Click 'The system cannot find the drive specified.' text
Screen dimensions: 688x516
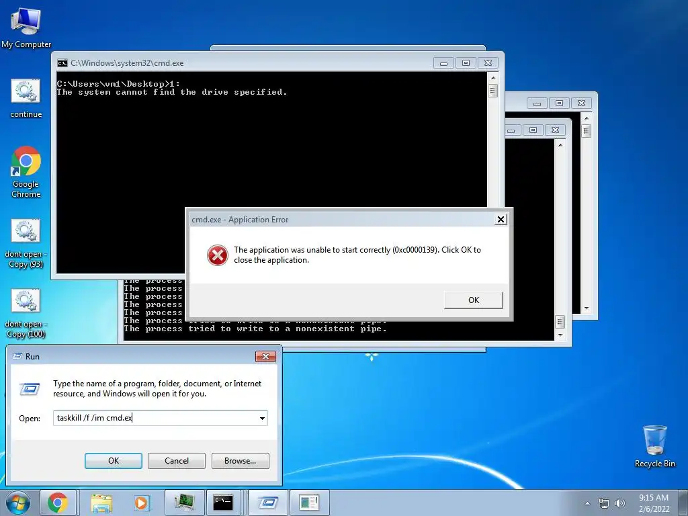pyautogui.click(x=171, y=92)
